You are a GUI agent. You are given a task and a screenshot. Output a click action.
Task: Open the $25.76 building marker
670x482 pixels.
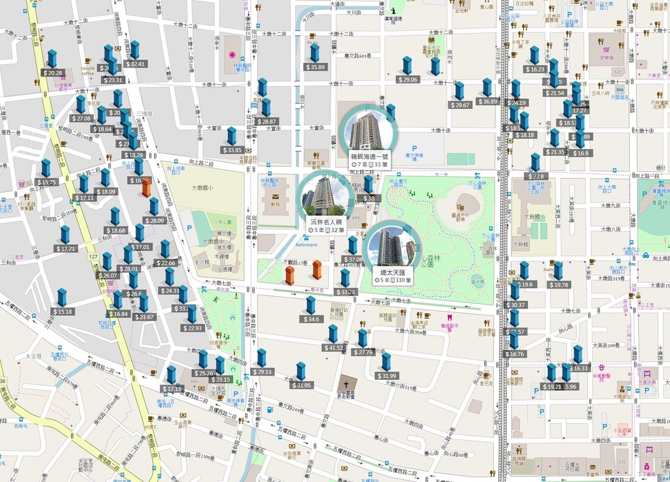(203, 360)
